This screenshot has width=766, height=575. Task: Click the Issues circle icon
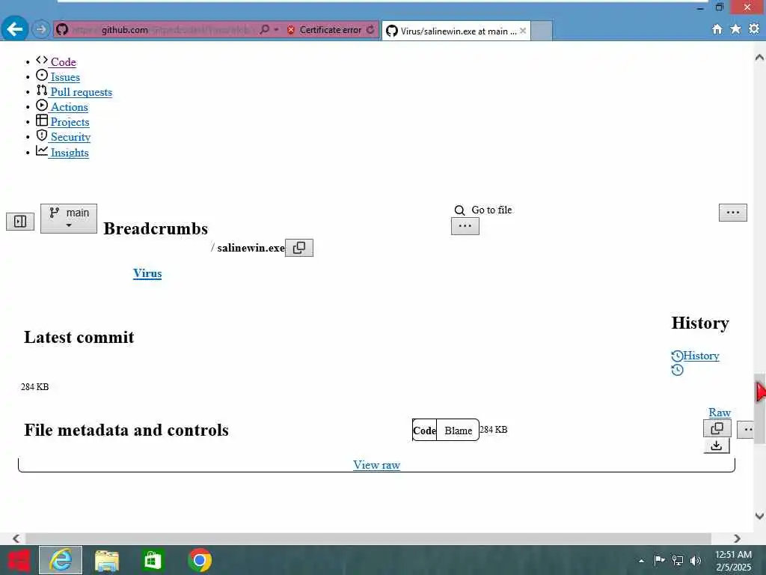[x=42, y=76]
